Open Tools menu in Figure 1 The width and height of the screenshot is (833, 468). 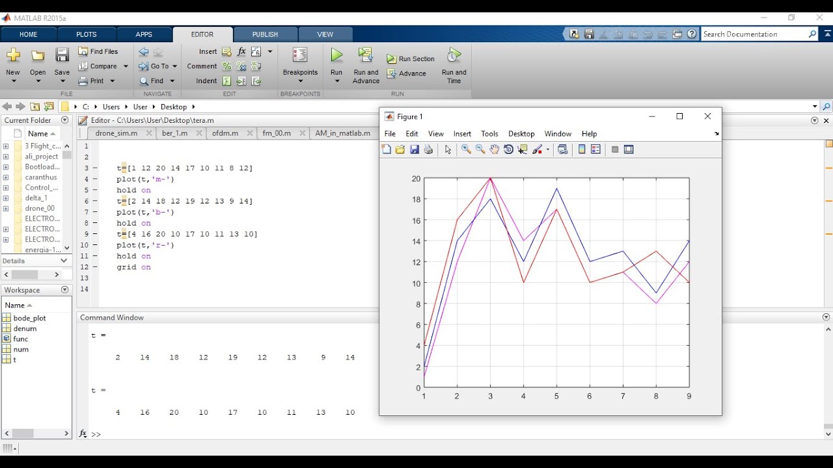[x=489, y=134]
